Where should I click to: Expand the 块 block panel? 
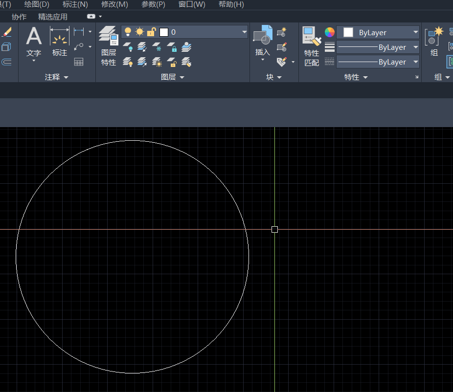point(274,77)
